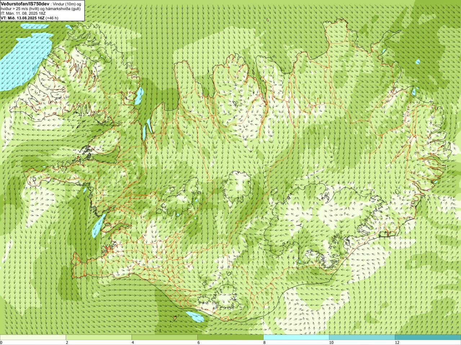Select the 'IT: Mán. 11. 08. 2025 18Z' line
461x345 pixels.
click(23, 13)
